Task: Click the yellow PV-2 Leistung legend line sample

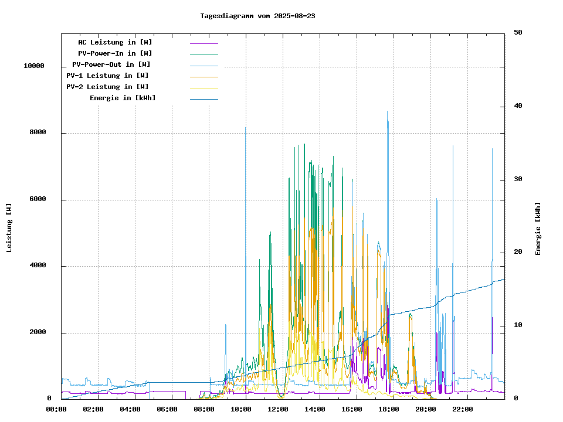Action: tap(204, 87)
